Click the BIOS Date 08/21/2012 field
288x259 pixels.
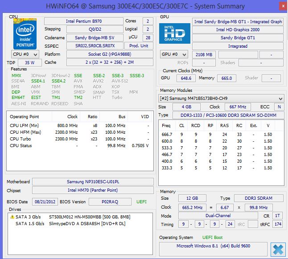[x=45, y=201]
